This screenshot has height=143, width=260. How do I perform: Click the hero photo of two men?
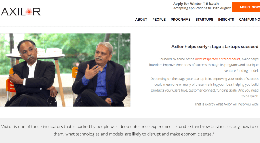[65, 70]
